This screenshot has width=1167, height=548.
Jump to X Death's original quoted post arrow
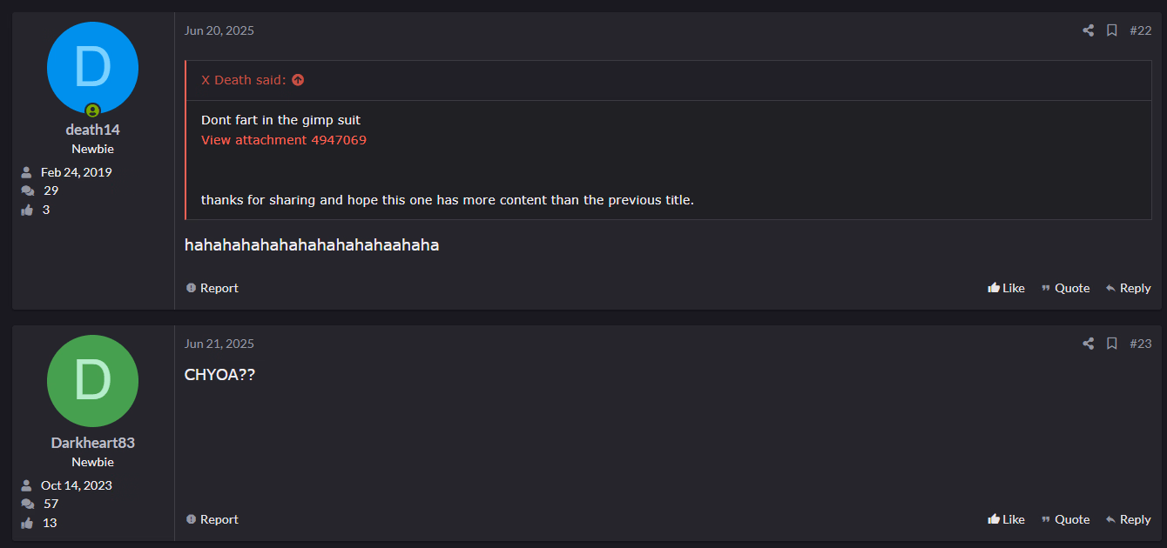click(298, 80)
